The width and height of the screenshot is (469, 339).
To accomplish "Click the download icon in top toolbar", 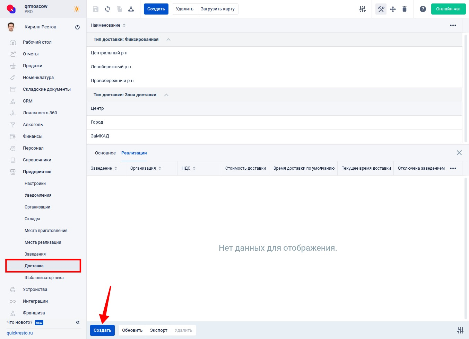I will [131, 9].
